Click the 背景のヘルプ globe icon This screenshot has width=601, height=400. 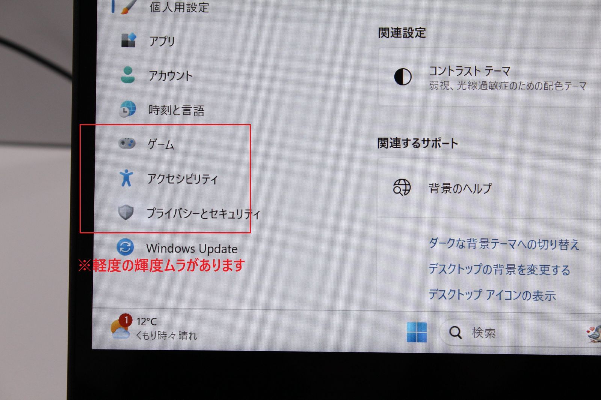click(x=402, y=187)
